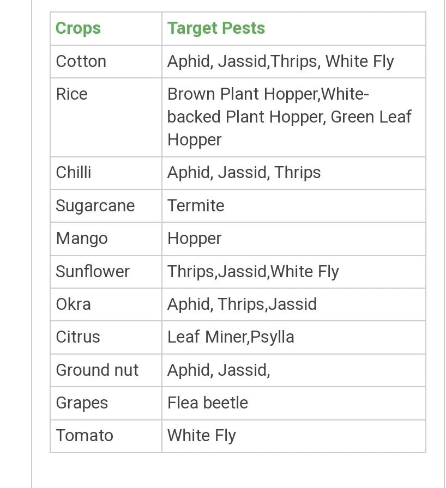Select the Flea beetle pest cell
Viewport: 446px width, 488px height.
coord(208,403)
